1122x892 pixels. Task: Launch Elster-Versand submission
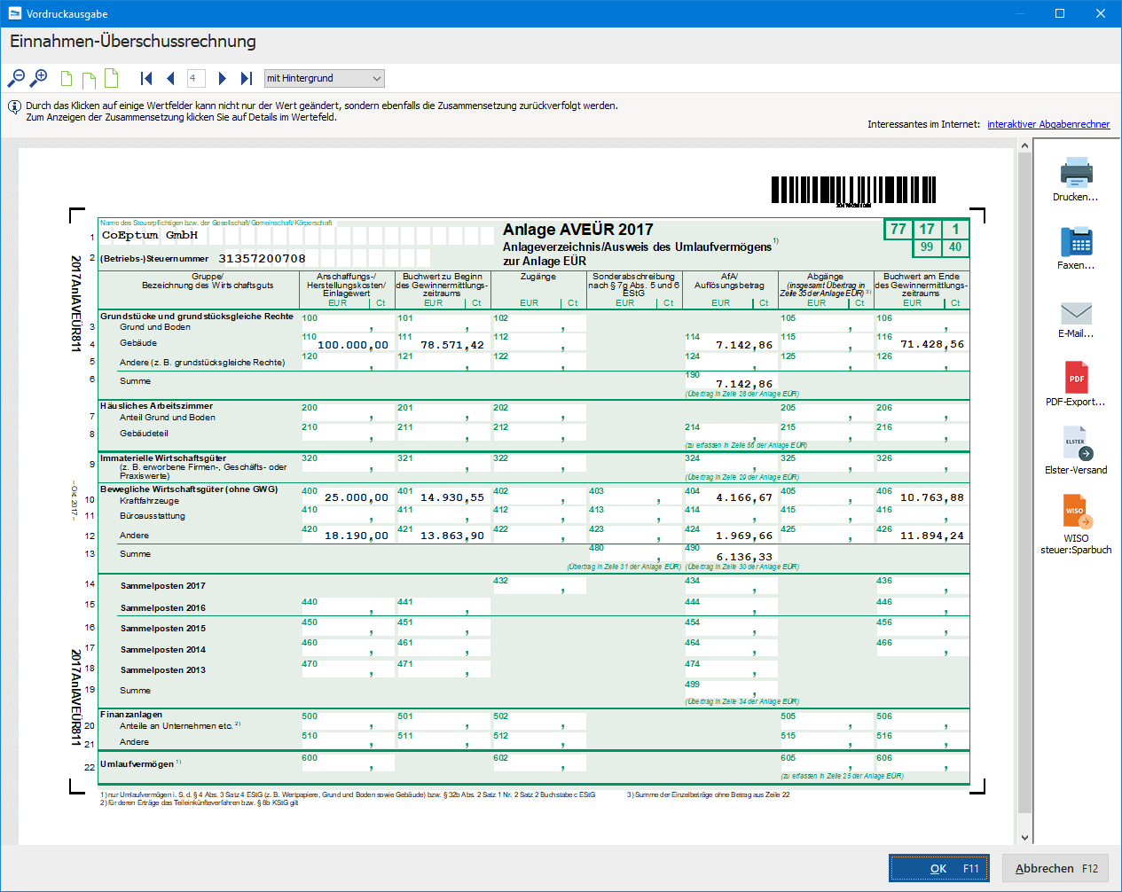point(1076,451)
